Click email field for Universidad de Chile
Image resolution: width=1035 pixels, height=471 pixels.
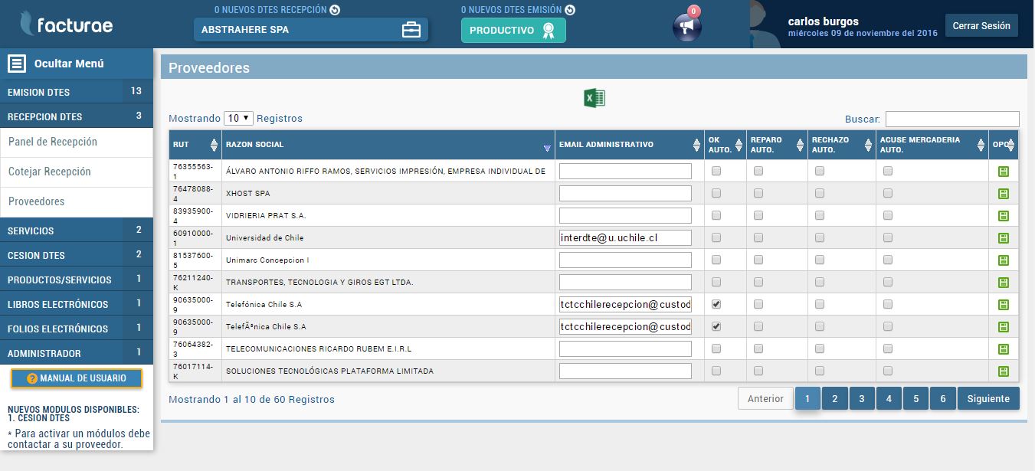625,238
